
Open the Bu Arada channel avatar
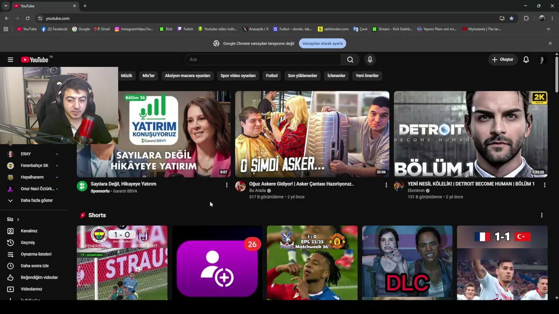240,186
